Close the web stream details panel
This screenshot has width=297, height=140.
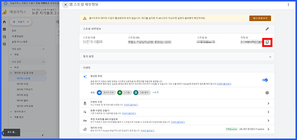pyautogui.click(x=66, y=5)
